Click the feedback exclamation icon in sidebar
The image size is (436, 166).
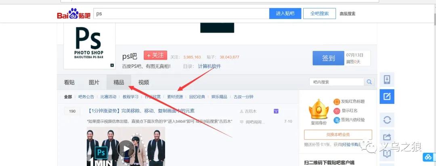[387, 153]
